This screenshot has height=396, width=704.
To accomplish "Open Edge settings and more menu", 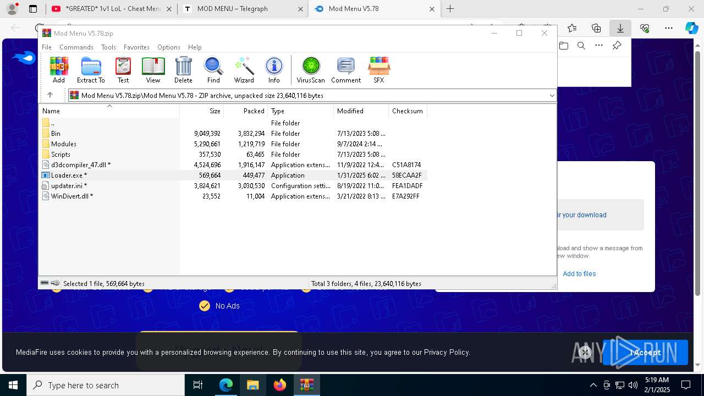I will coord(668,28).
